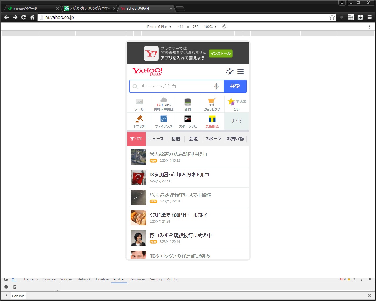Open the ショッピング shopping cart icon

click(x=212, y=104)
